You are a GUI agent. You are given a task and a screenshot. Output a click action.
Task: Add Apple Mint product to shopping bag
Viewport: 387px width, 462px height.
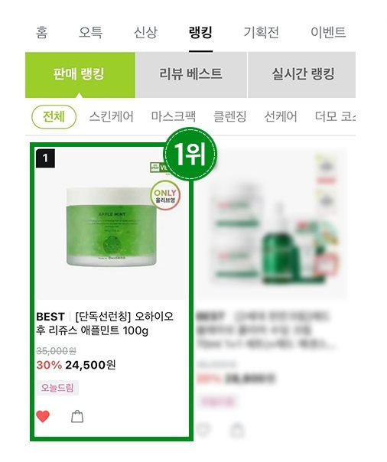tap(77, 416)
